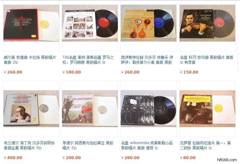Click the ¥400.00 price of Brendel set
240x164 pixels.
tap(13, 157)
